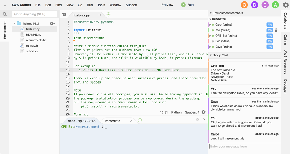The image size is (290, 154).
Task: Open the Collaborate side panel tab
Action: click(285, 21)
